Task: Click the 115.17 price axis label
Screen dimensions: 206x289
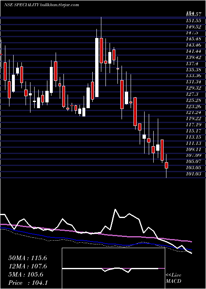Action: pyautogui.click(x=193, y=131)
